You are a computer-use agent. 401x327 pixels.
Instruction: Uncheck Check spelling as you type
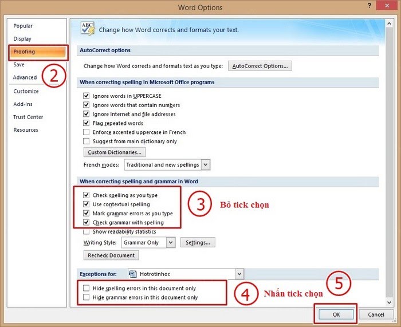87,195
